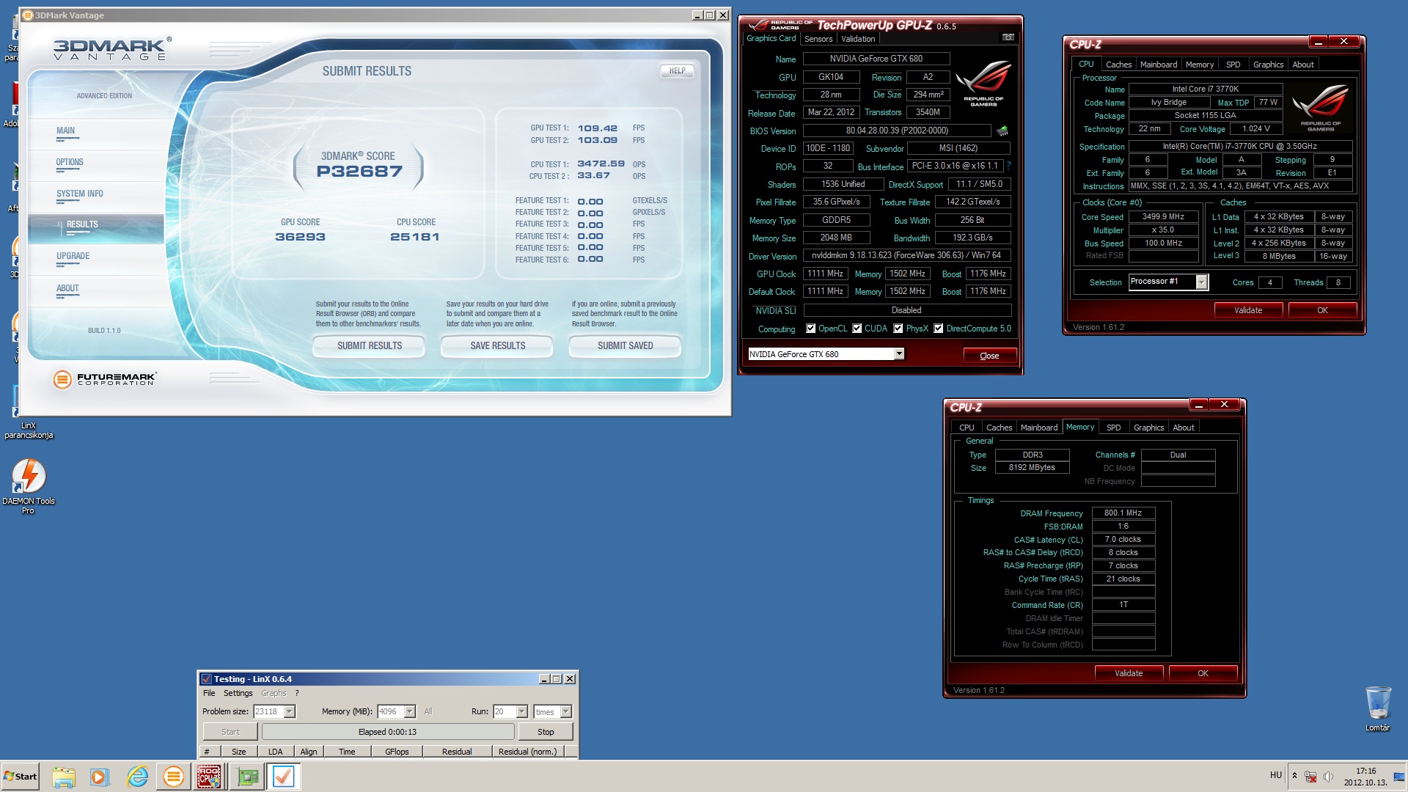Click the LinX elapsed time progress bar
The height and width of the screenshot is (792, 1408).
coord(387,732)
